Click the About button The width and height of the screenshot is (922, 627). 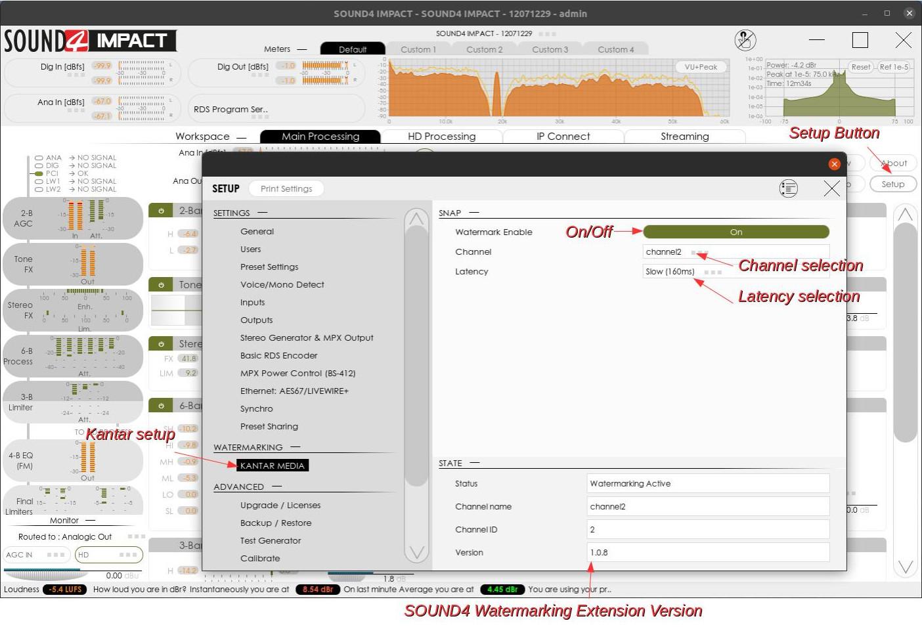(893, 163)
